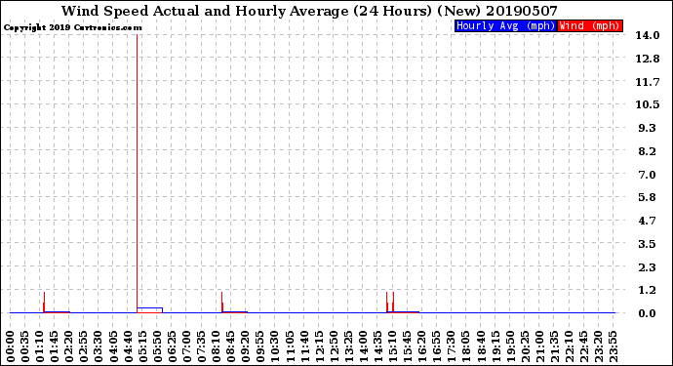Click the 08:10 time axis label

[217, 346]
